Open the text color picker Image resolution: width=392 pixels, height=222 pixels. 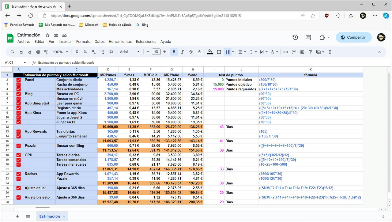click(x=199, y=52)
